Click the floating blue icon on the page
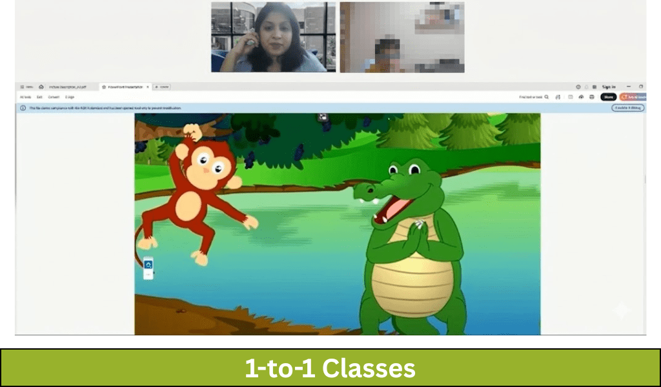The width and height of the screenshot is (661, 387). (148, 264)
